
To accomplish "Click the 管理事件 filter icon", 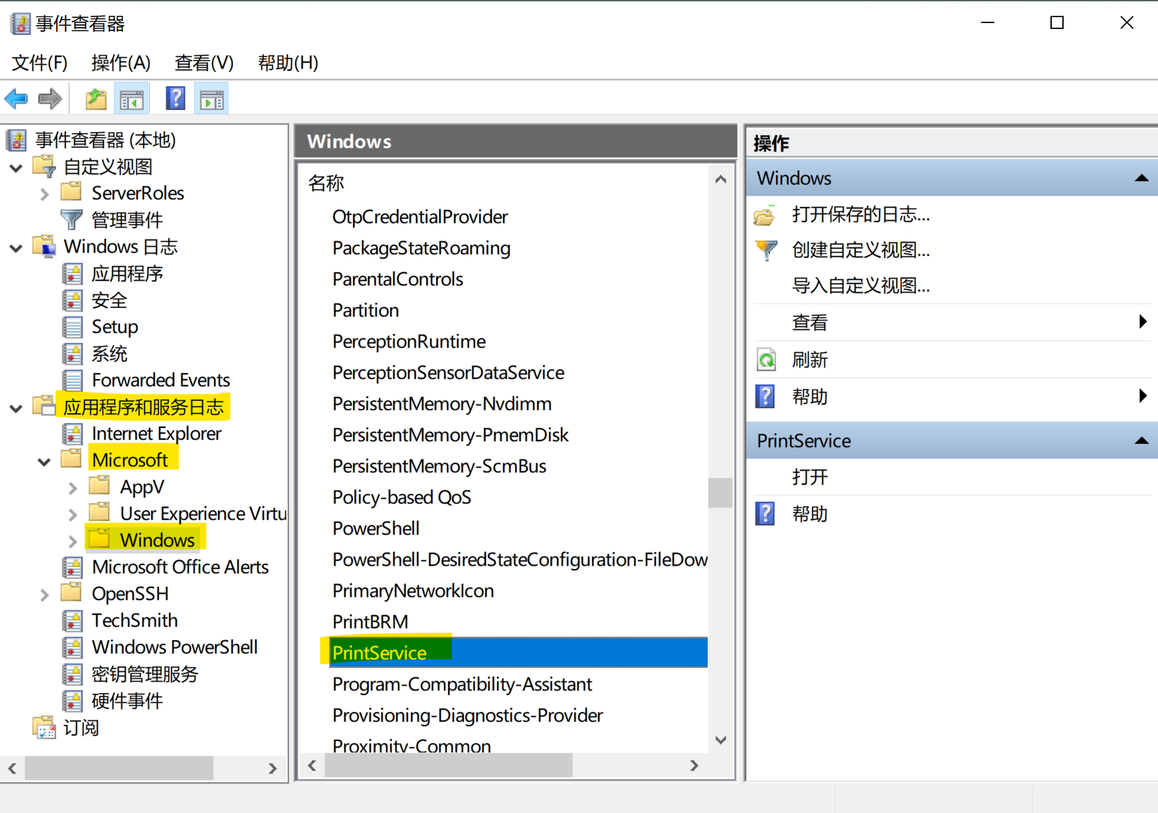I will (x=71, y=220).
